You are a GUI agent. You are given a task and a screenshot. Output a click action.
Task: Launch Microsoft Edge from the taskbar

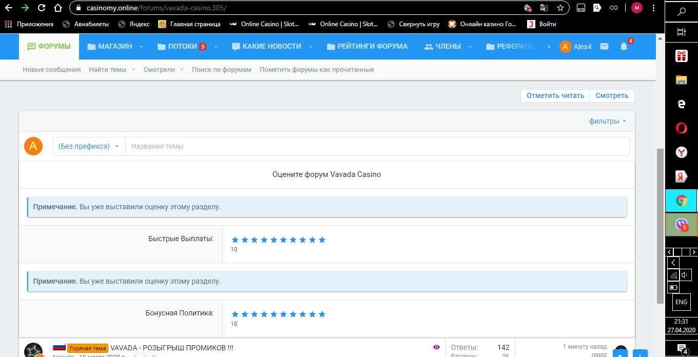[x=682, y=104]
